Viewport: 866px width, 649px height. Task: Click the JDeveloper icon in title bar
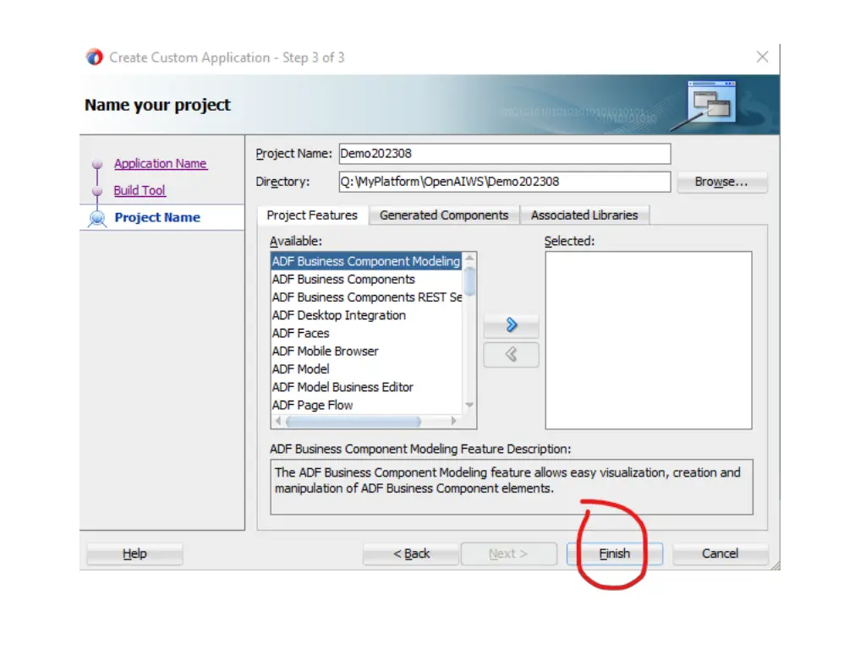click(94, 57)
